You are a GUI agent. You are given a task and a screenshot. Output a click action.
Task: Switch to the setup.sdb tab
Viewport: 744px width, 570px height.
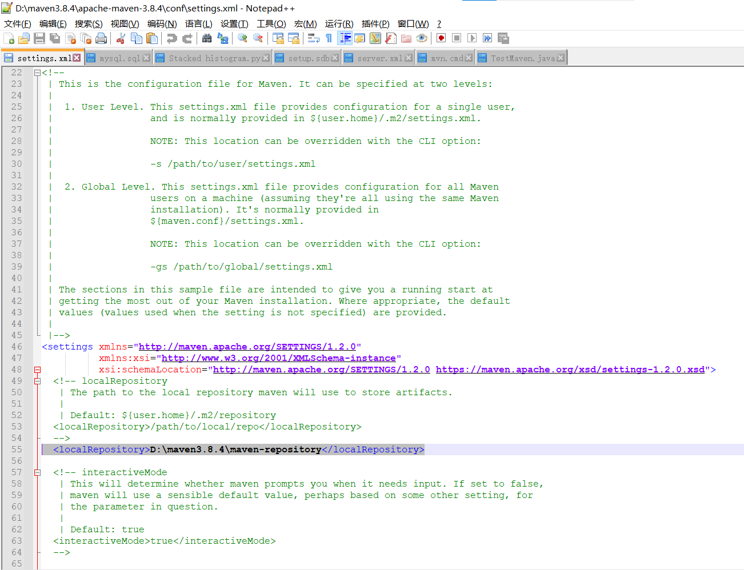pos(308,58)
